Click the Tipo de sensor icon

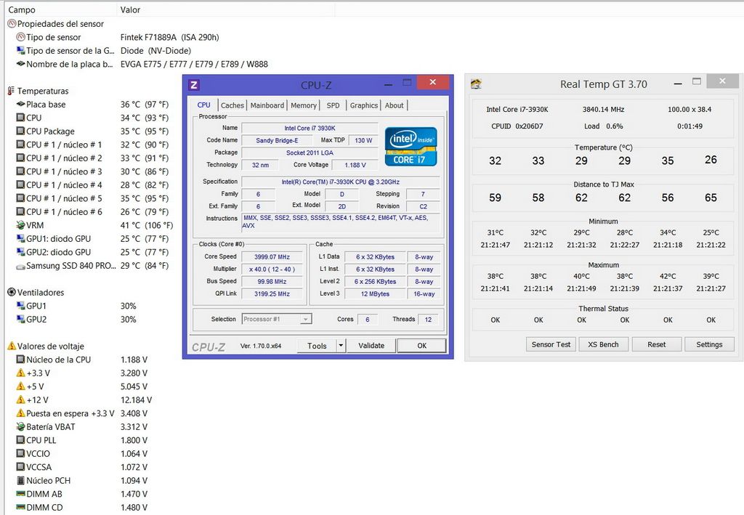pyautogui.click(x=21, y=37)
